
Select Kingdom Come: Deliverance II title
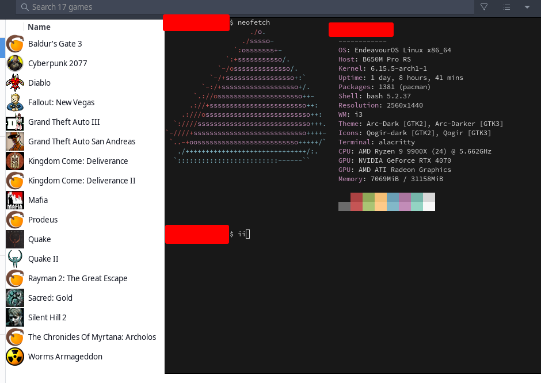click(82, 181)
